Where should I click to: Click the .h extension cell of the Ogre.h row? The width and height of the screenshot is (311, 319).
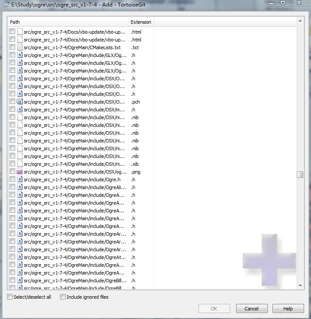pos(133,180)
